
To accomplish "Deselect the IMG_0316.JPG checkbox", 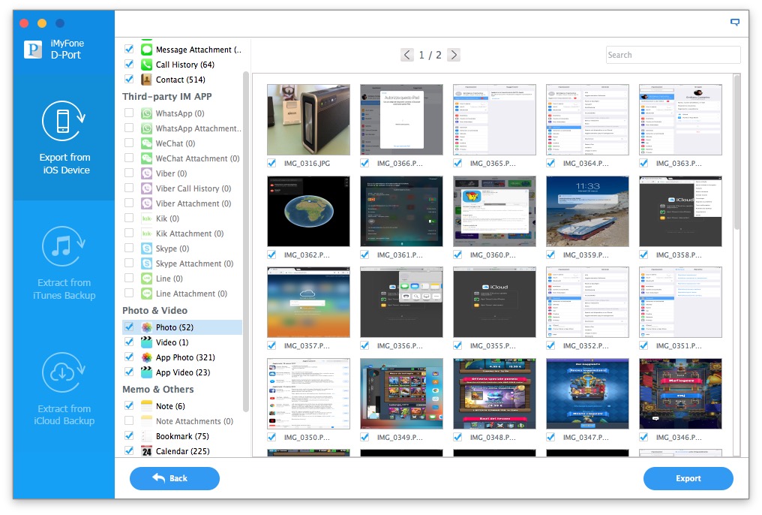I will (x=271, y=163).
